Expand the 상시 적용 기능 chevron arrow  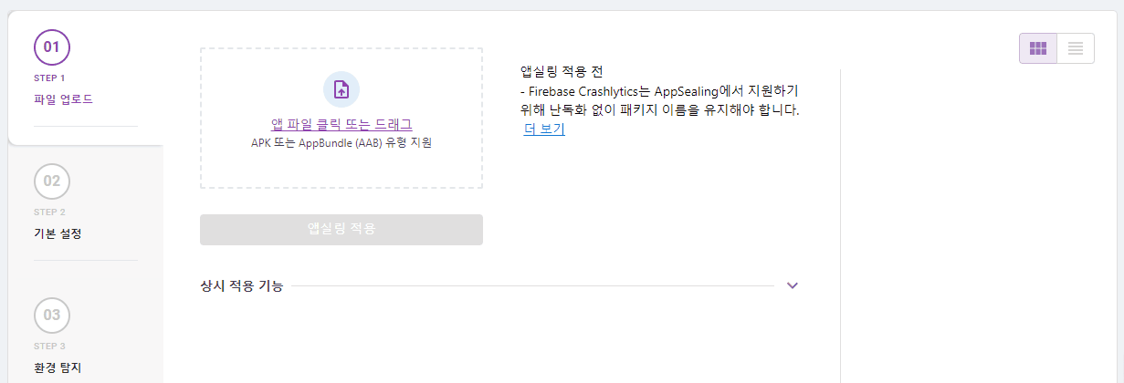click(x=793, y=285)
